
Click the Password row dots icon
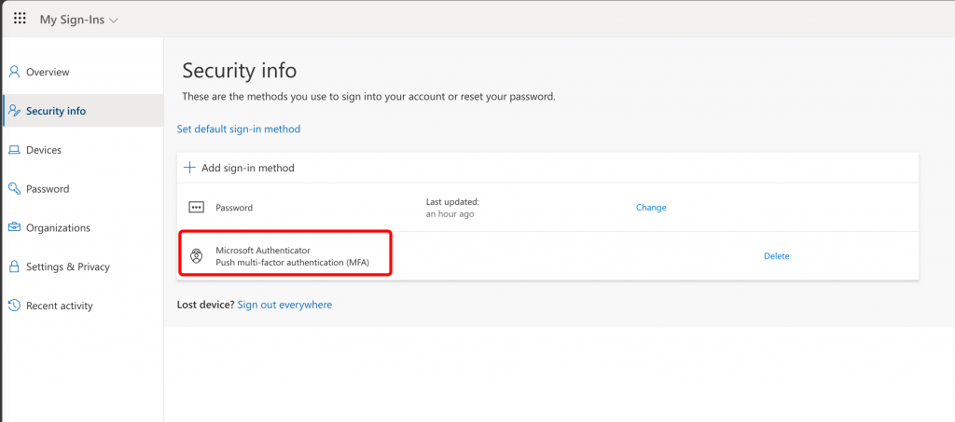click(x=196, y=208)
